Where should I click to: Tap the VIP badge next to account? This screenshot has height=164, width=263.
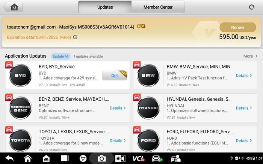point(141,27)
